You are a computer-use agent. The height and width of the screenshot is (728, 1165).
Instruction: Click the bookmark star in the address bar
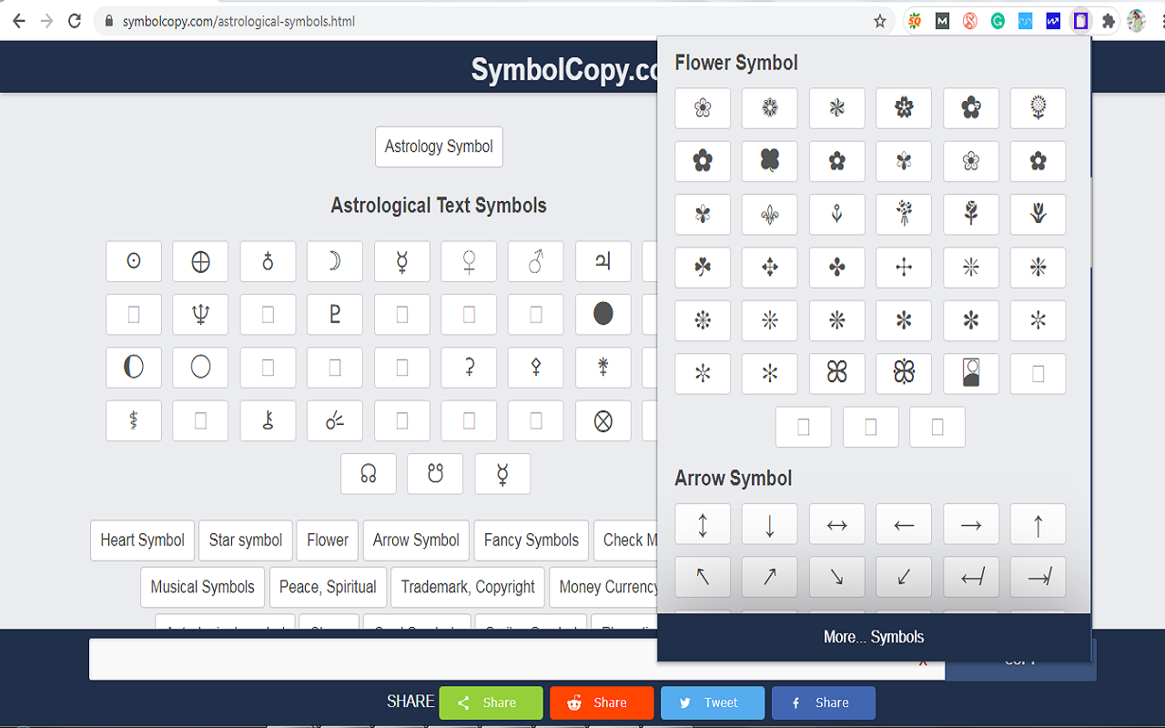click(x=879, y=20)
